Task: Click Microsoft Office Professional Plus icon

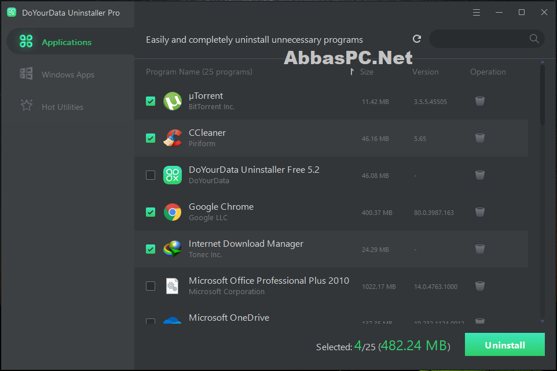Action: [173, 286]
